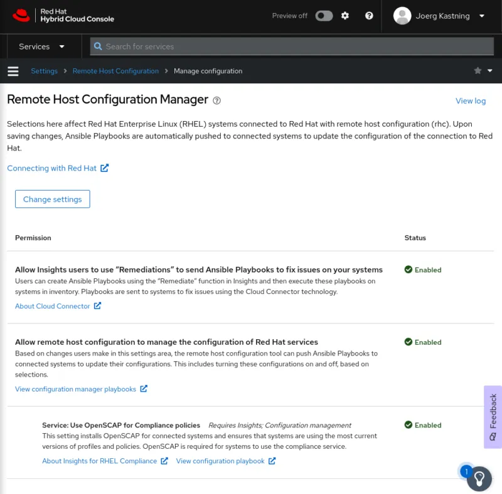
Task: Open the guided tour lightbulb icon
Action: (x=479, y=478)
